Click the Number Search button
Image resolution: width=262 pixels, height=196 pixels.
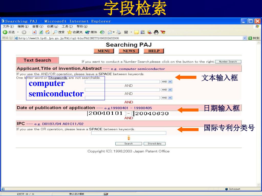[x=228, y=62]
